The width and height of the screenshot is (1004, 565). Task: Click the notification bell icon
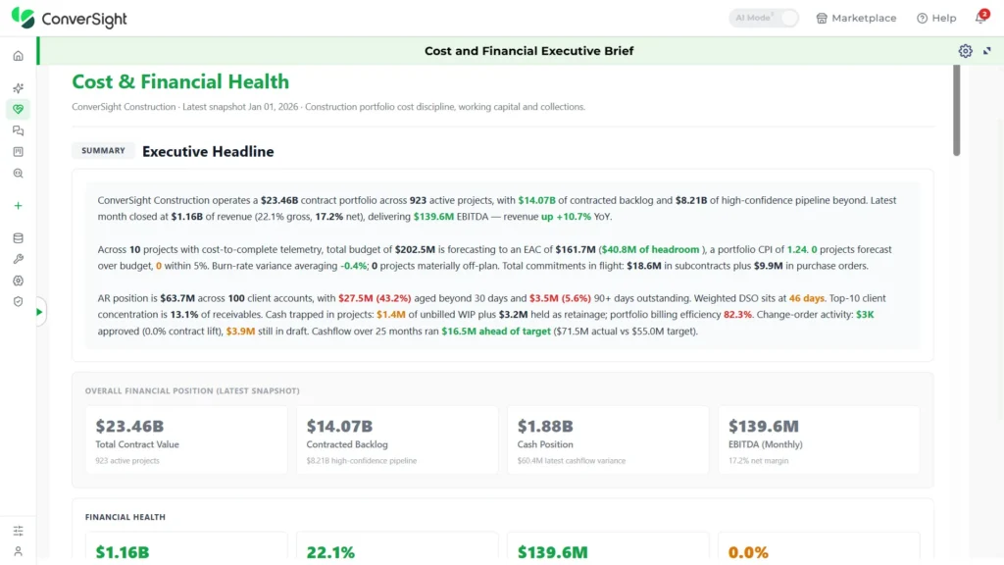pyautogui.click(x=981, y=18)
